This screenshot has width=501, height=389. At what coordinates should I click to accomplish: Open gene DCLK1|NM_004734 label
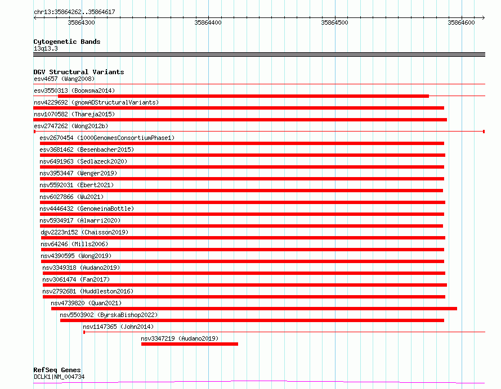coord(59,377)
